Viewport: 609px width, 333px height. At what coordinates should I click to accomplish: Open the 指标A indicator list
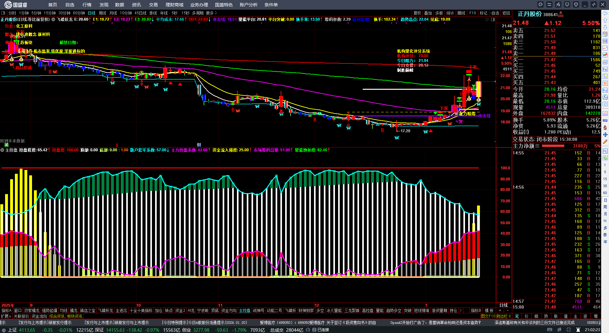[6, 310]
